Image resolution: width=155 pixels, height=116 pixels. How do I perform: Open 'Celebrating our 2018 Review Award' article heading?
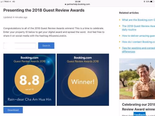click(139, 107)
